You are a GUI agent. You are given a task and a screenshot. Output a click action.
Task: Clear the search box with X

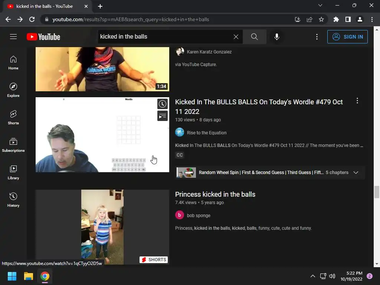236,37
